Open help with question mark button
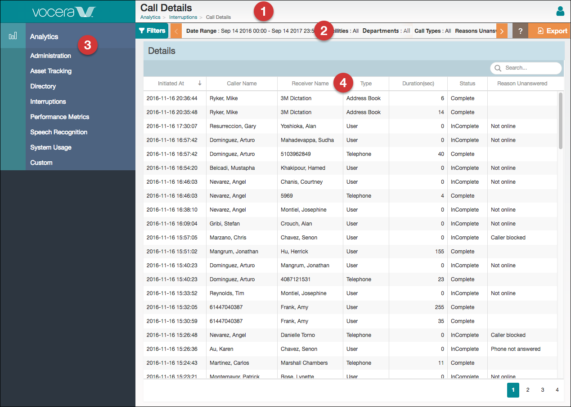The image size is (571, 407). [x=520, y=31]
